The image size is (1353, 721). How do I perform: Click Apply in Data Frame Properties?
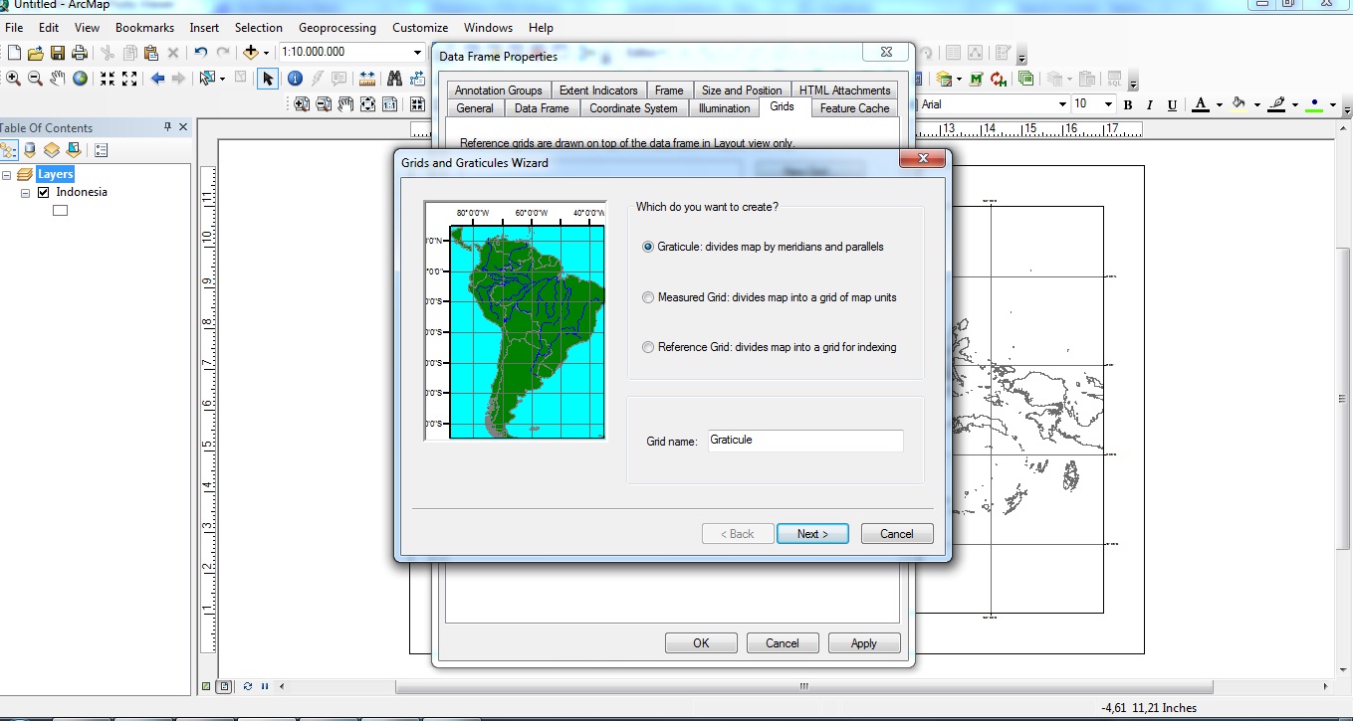[864, 643]
